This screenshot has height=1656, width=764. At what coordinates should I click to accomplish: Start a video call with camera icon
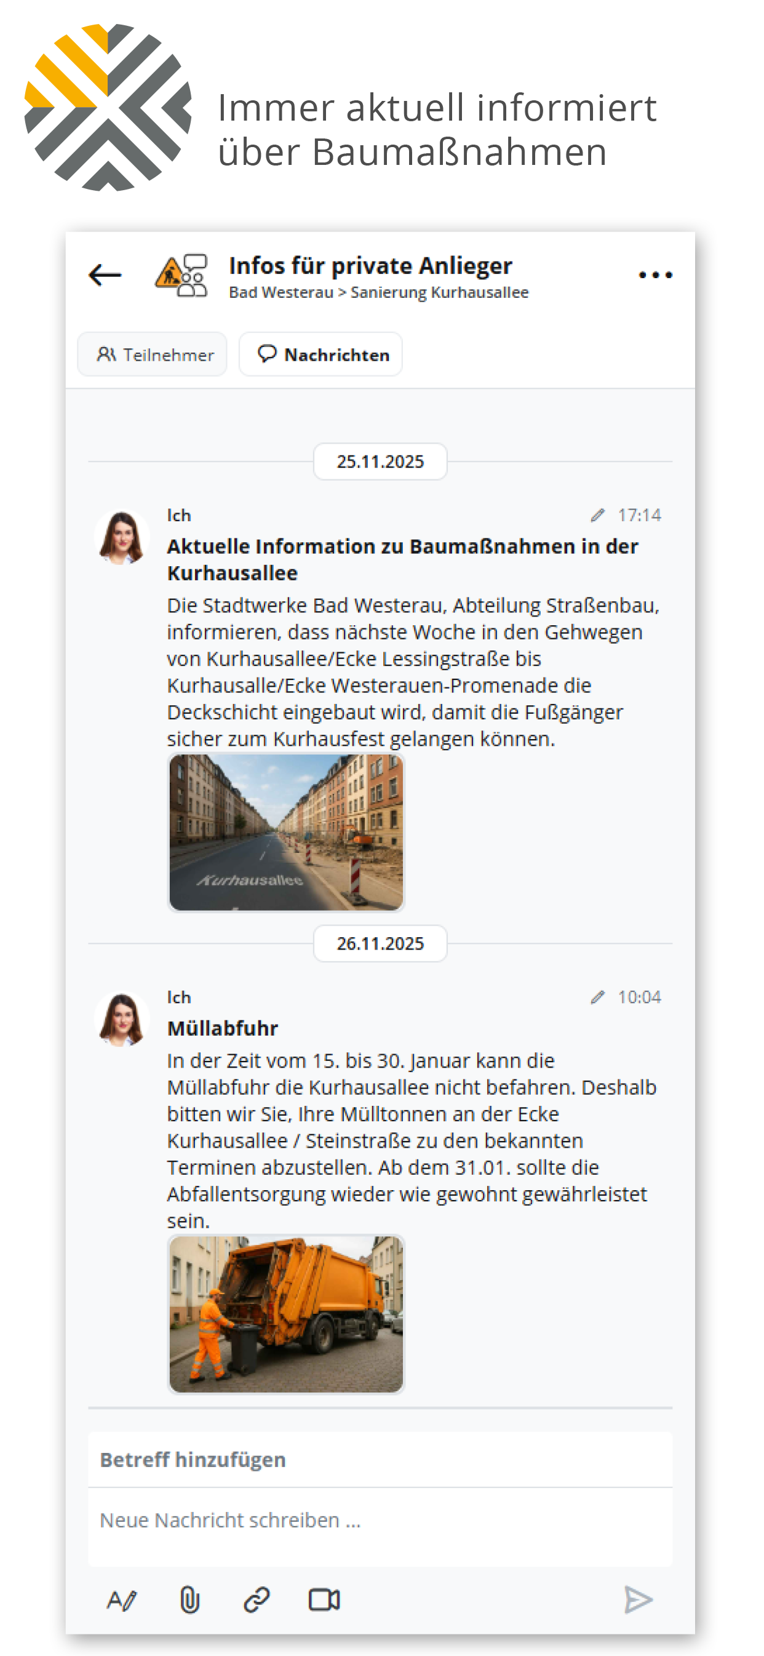coord(324,1599)
